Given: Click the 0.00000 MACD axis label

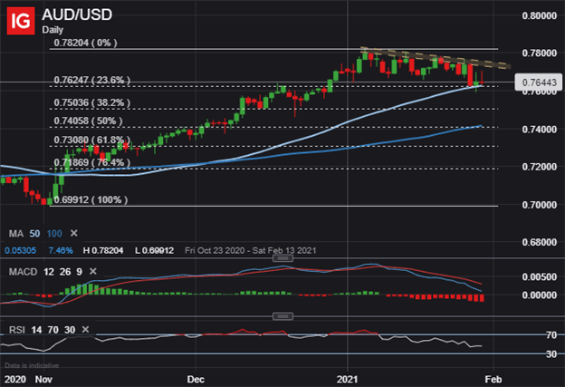Looking at the screenshot, I should click(x=539, y=295).
